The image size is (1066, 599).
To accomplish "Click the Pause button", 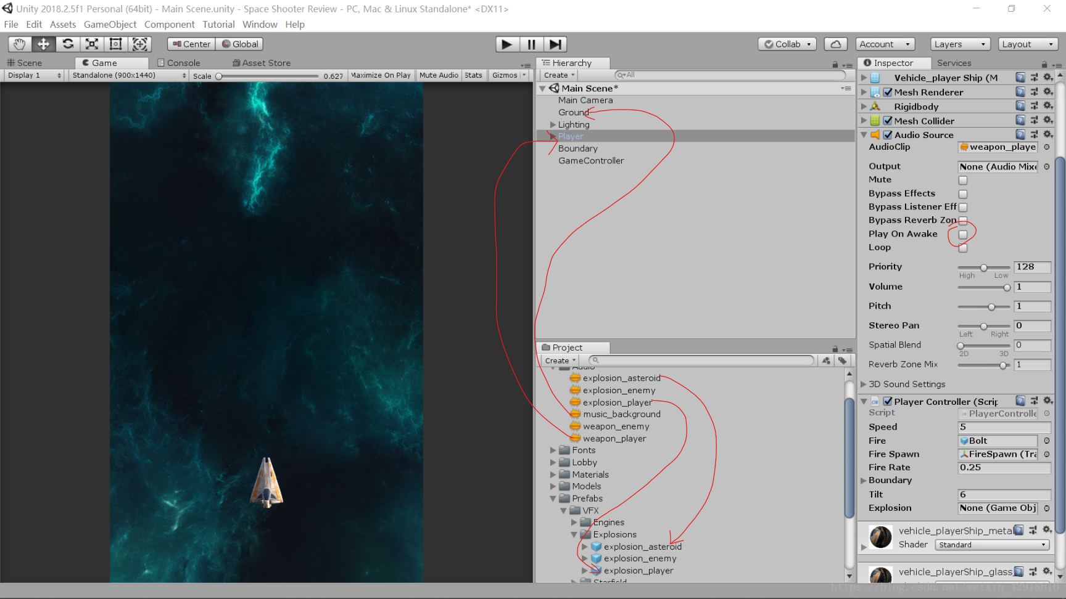I will pos(531,44).
